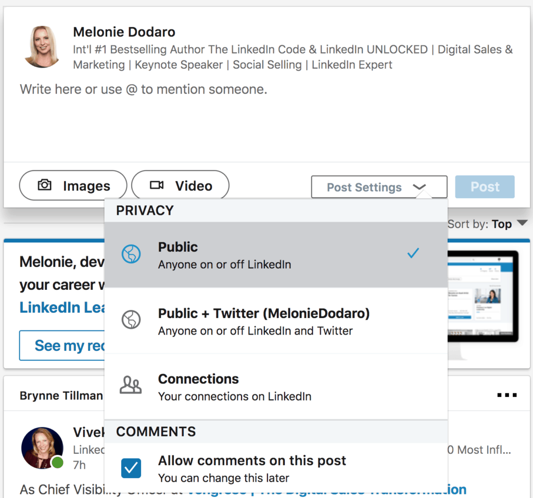Select Public privacy option
The width and height of the screenshot is (533, 498).
pos(276,255)
